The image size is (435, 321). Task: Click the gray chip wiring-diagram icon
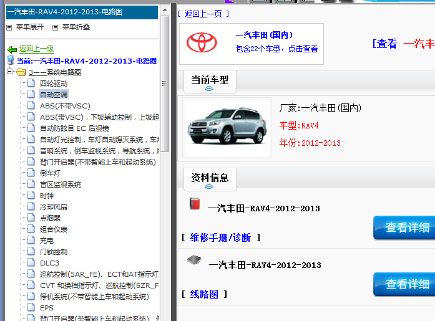(194, 260)
